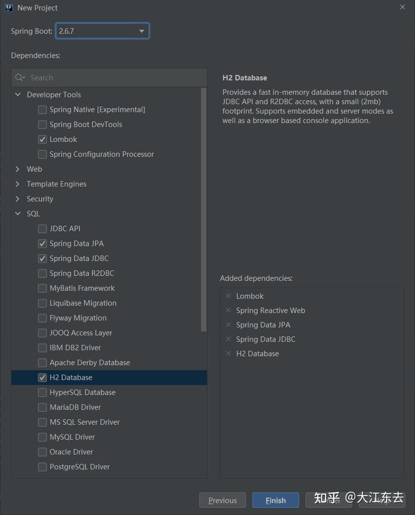Open the Spring Boot version dropdown
Screen dimensions: 415x515
click(103, 31)
